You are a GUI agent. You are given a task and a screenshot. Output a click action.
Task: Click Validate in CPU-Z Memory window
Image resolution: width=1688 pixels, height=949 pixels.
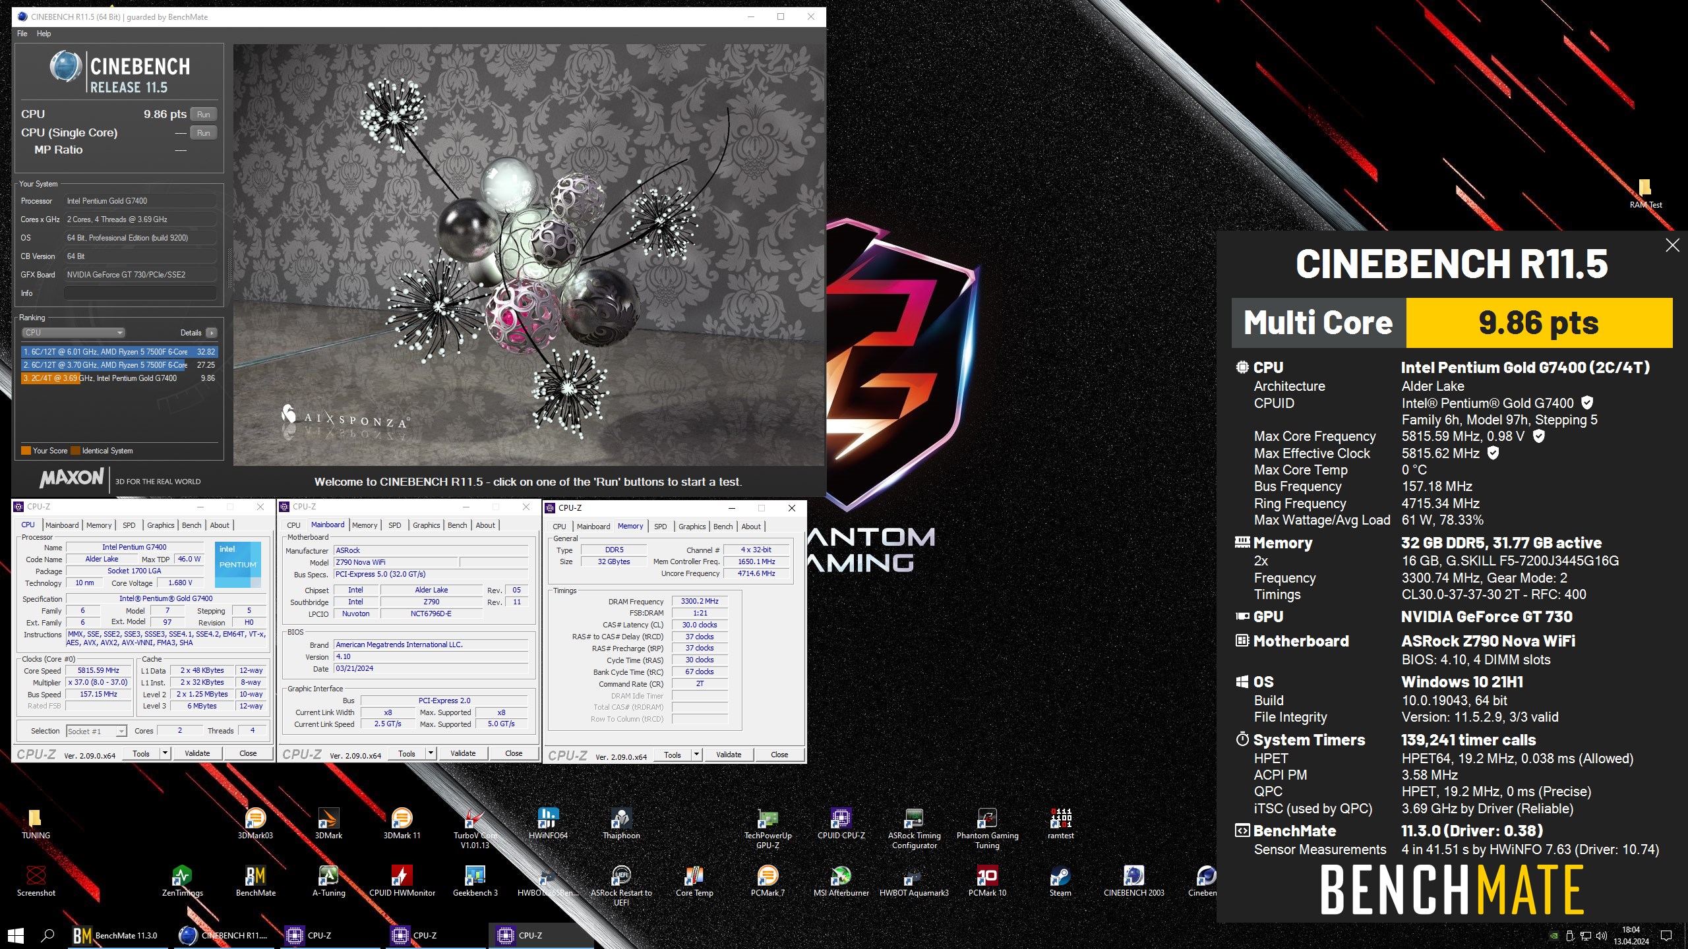point(729,755)
